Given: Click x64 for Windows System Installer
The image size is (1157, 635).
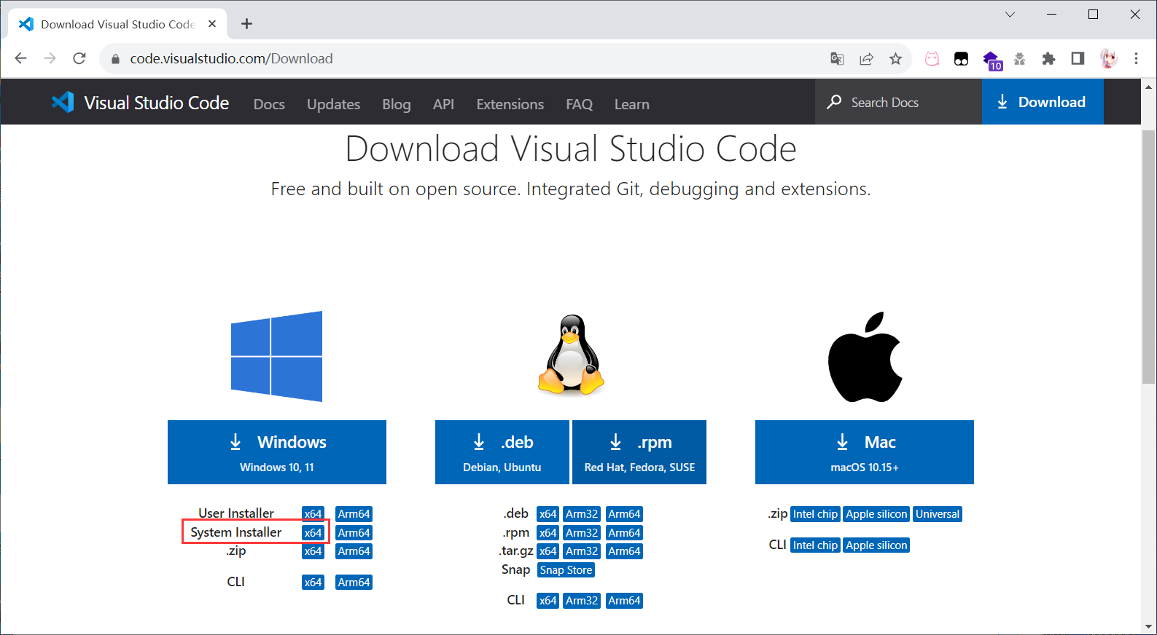Looking at the screenshot, I should 313,533.
